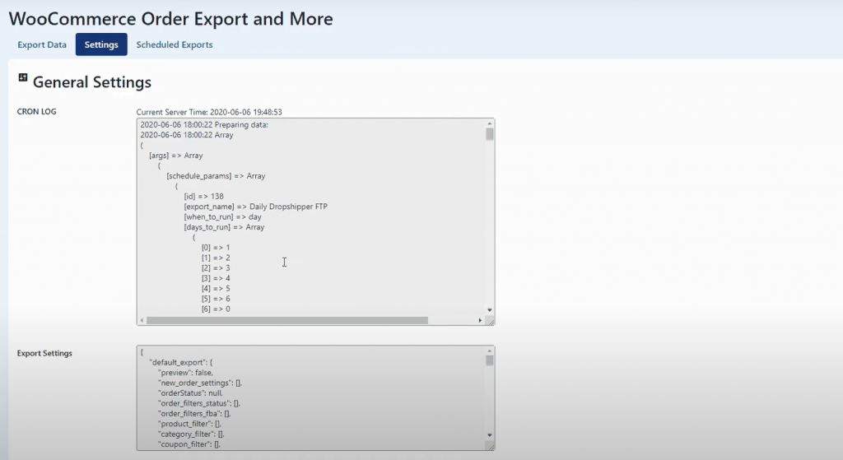Click the CRON LOG resize handle corner
843x460 pixels.
[490, 322]
